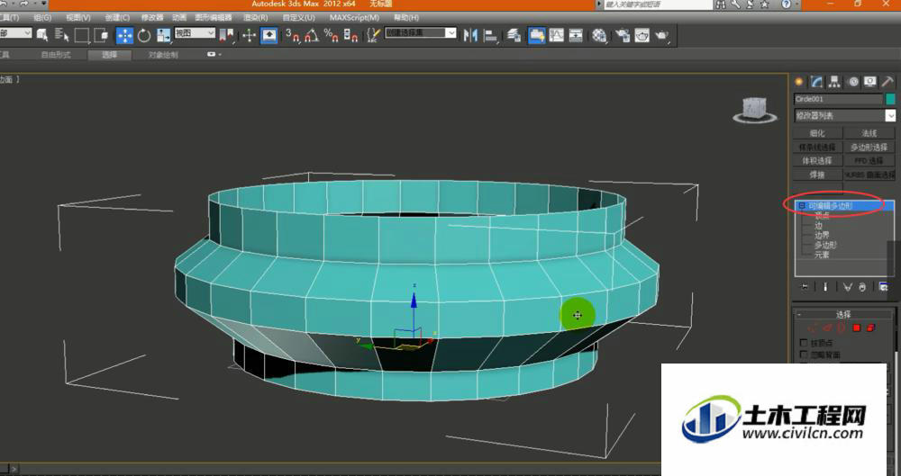This screenshot has width=901, height=476.
Task: Click the Select Object tool
Action: [42, 36]
